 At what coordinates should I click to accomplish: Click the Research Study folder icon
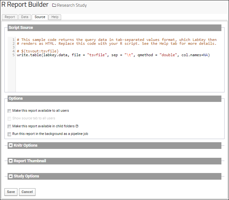(x=54, y=5)
